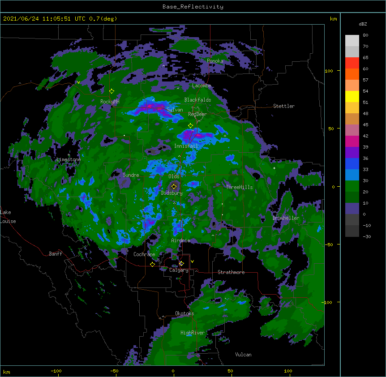The width and height of the screenshot is (386, 377).
Task: Click the Drumheller label
Action: tap(286, 218)
